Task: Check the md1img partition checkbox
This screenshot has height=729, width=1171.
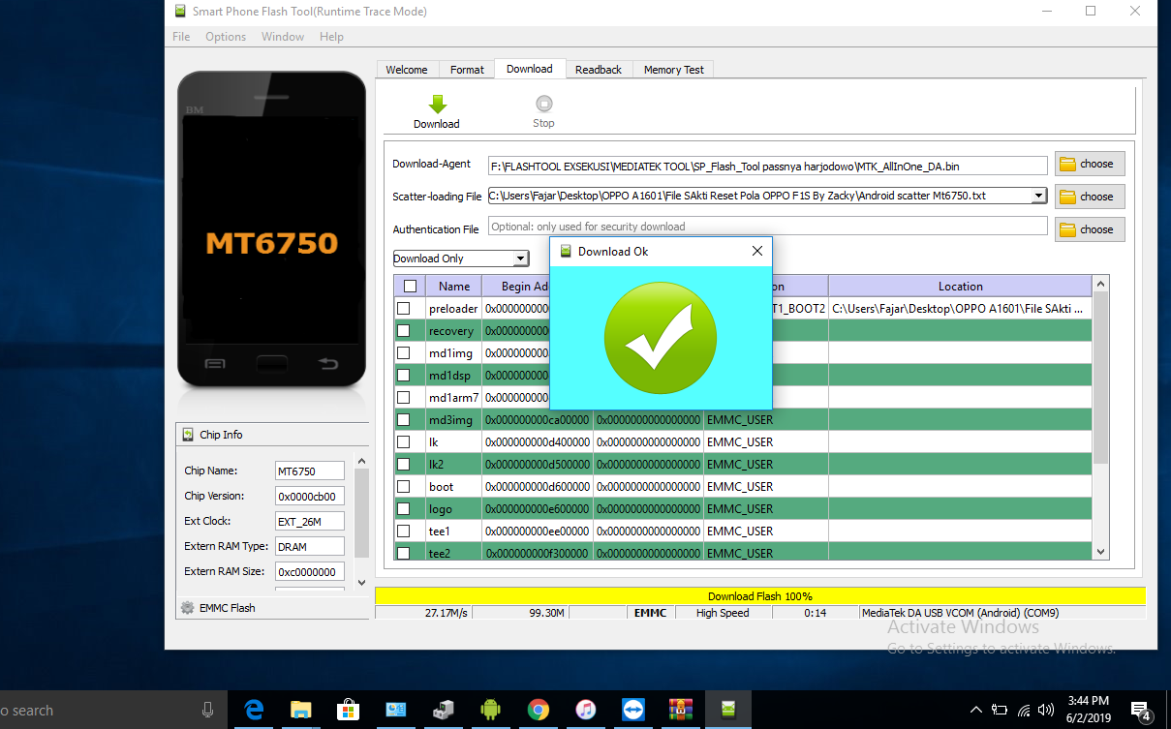Action: click(404, 352)
